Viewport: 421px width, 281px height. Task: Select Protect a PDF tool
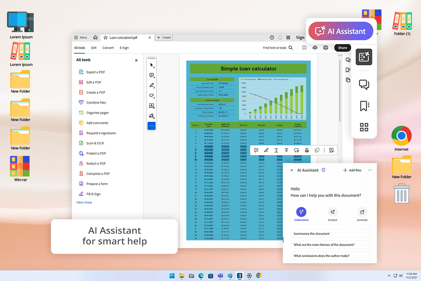(x=93, y=153)
